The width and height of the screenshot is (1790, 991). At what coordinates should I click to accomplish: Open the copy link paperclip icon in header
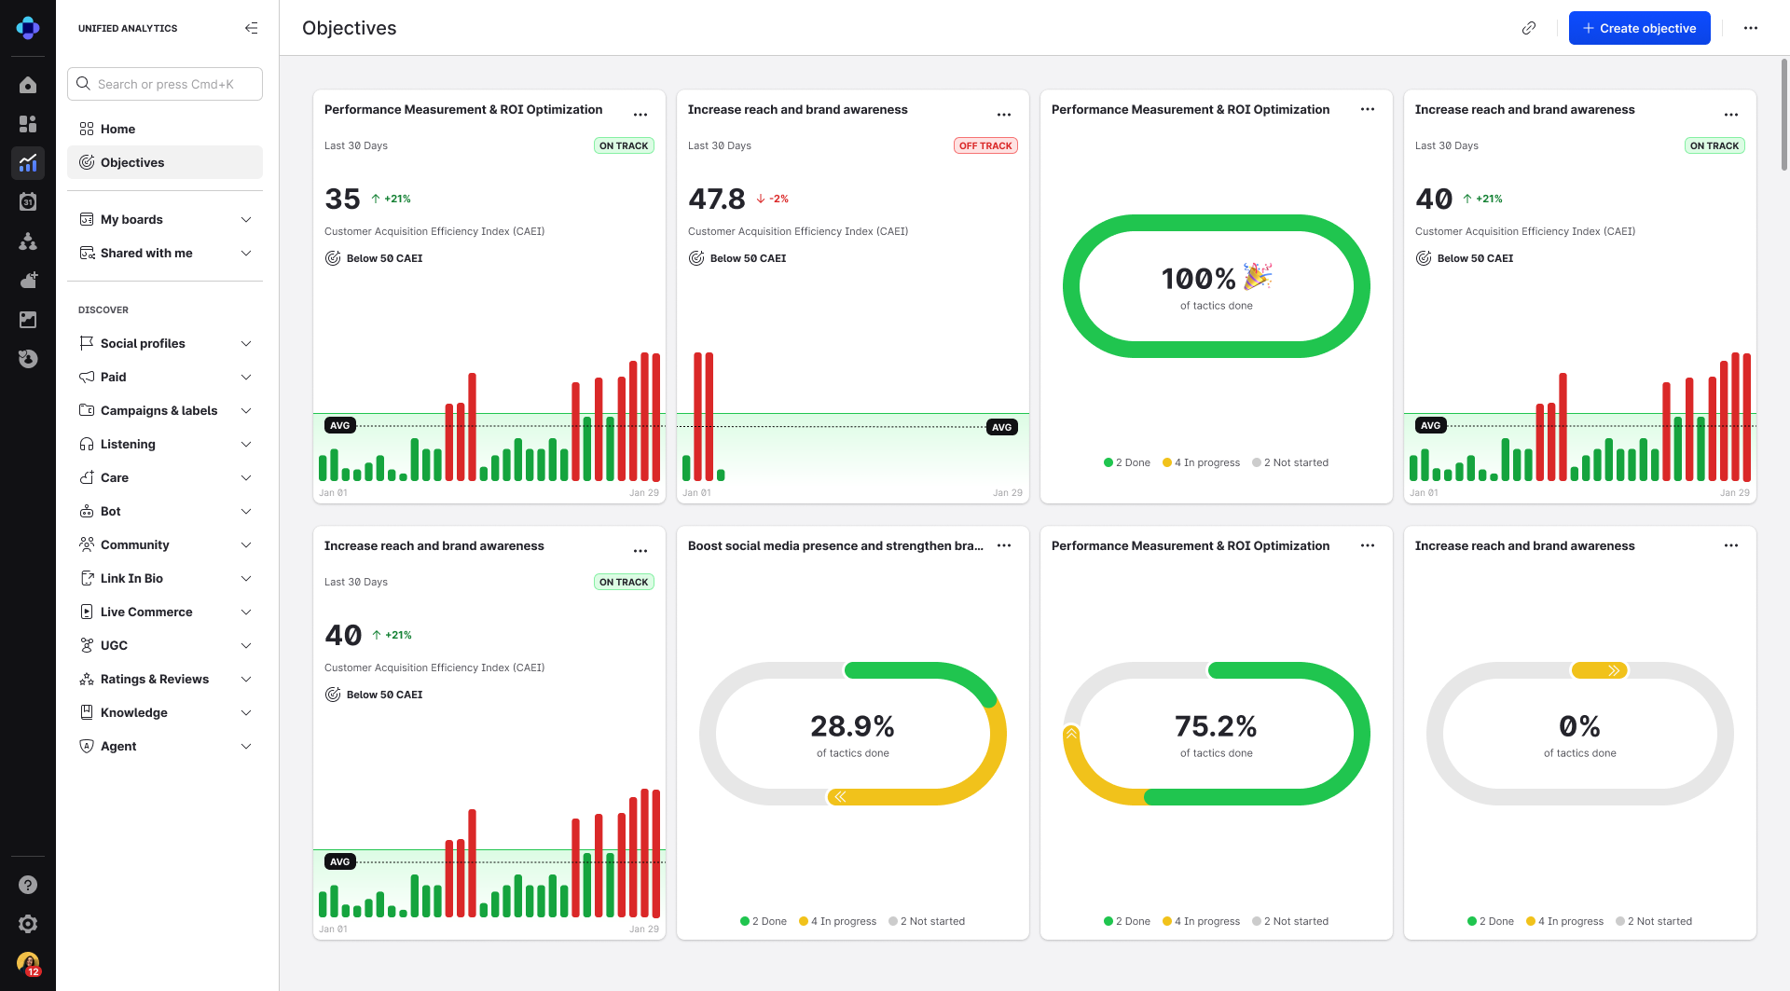1529,28
